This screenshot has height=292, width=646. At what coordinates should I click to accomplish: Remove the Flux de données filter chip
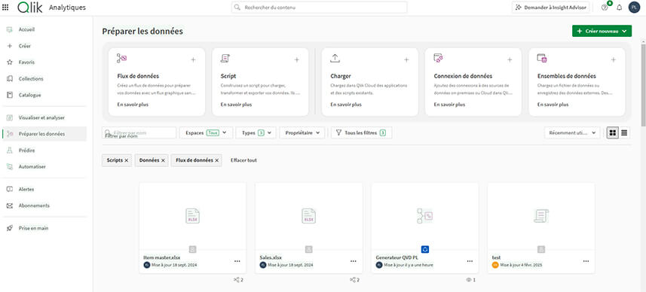click(216, 160)
